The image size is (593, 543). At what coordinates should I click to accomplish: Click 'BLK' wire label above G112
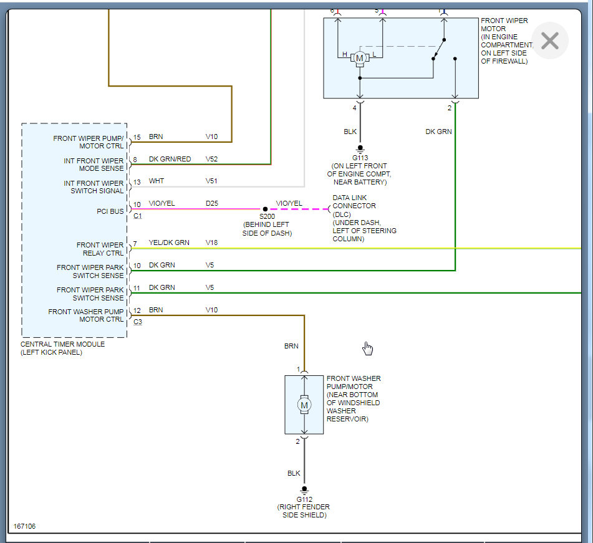click(x=294, y=473)
